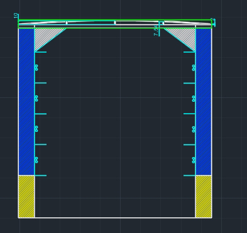Select the right blue hatched wall
The image size is (247, 233).
[x=203, y=102]
